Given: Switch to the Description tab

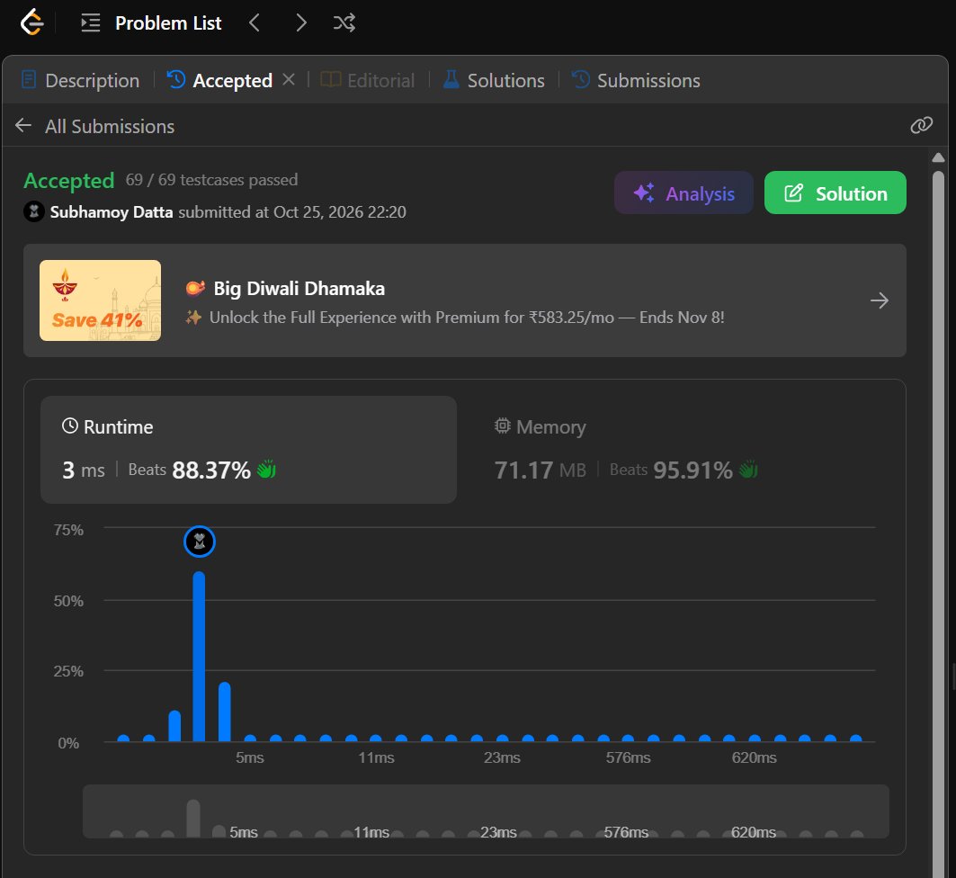Looking at the screenshot, I should click(80, 80).
